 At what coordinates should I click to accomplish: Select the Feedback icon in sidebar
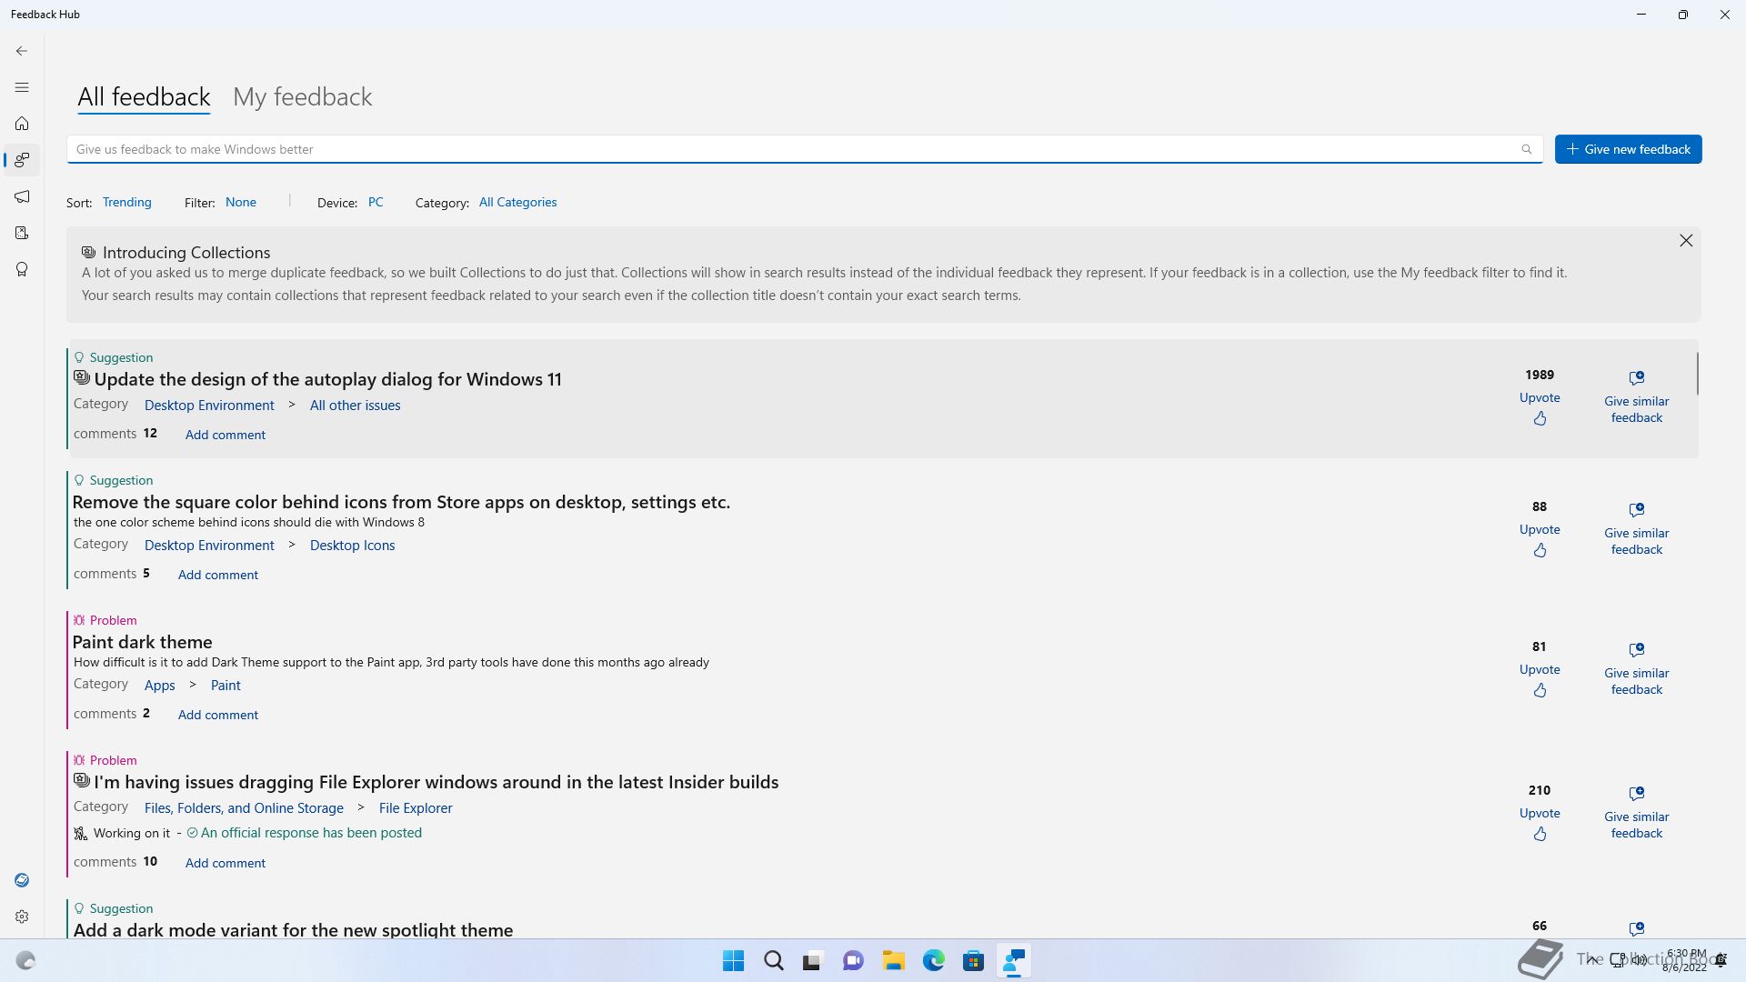pos(22,160)
